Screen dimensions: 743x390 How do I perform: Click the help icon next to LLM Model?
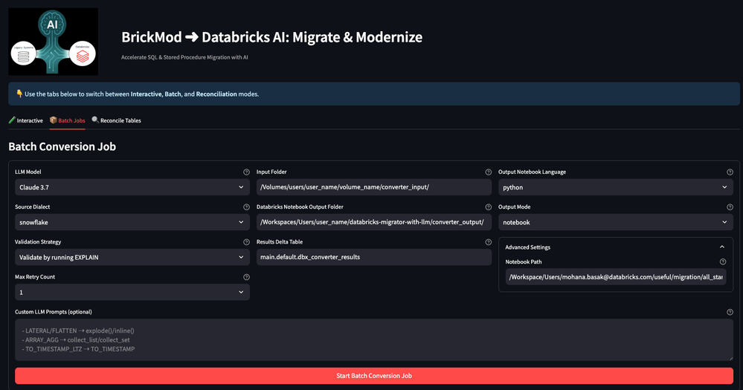pos(246,172)
